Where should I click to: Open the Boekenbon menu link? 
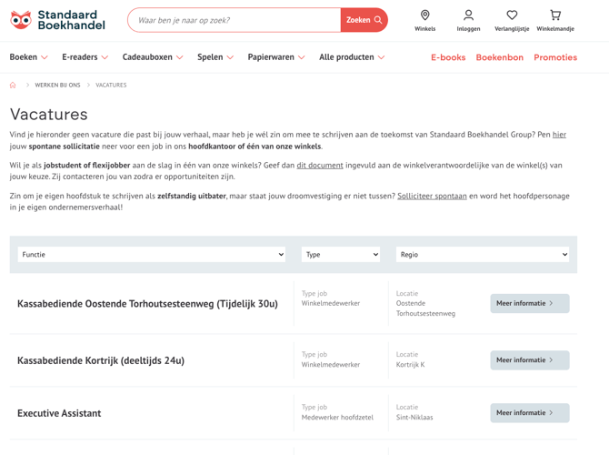500,57
